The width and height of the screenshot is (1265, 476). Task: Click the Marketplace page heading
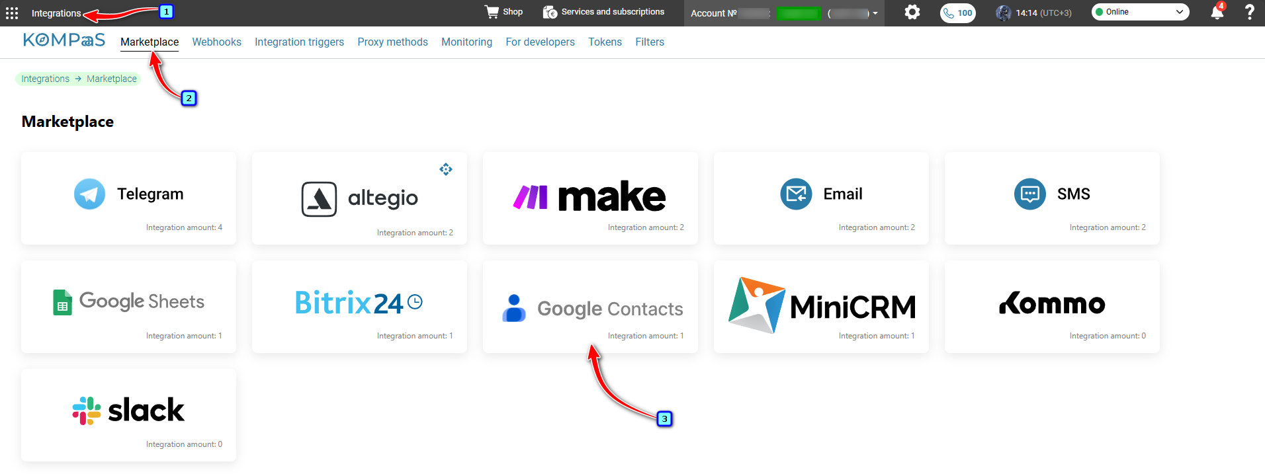click(67, 122)
